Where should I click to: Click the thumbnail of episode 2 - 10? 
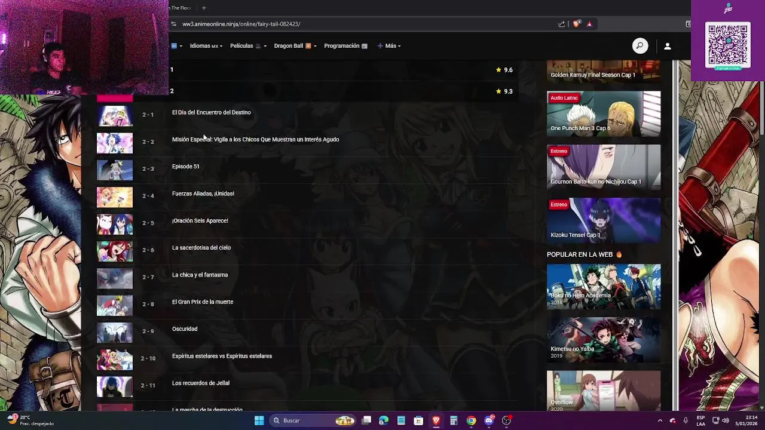pyautogui.click(x=115, y=360)
